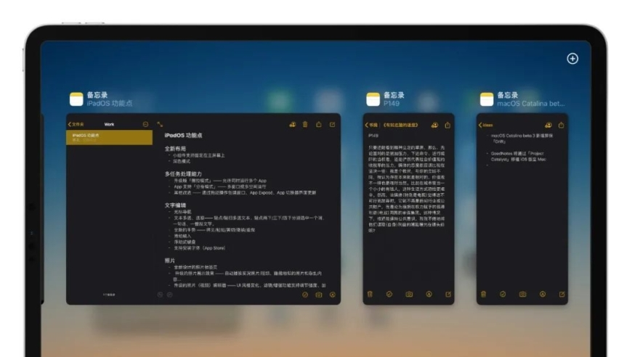Image resolution: width=632 pixels, height=357 pixels.
Task: Select iPadOS 功能点 note in Work list
Action: pos(109,137)
